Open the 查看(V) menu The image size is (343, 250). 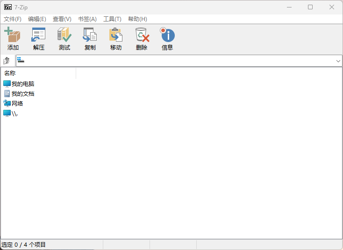[62, 19]
